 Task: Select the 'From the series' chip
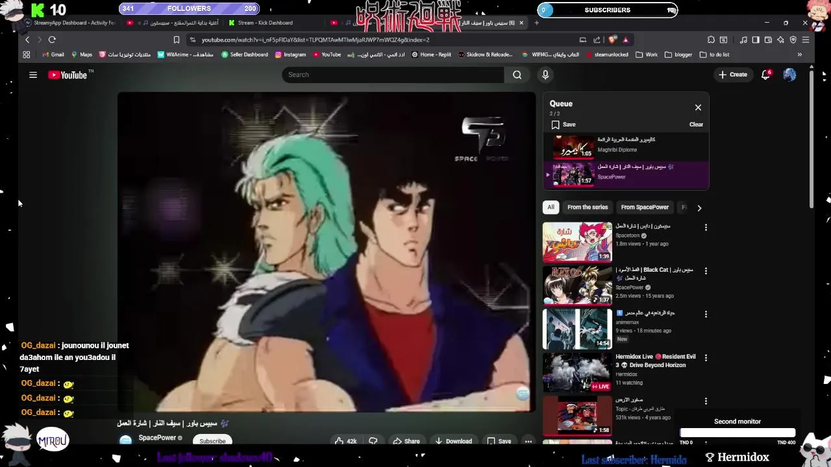[x=588, y=208]
